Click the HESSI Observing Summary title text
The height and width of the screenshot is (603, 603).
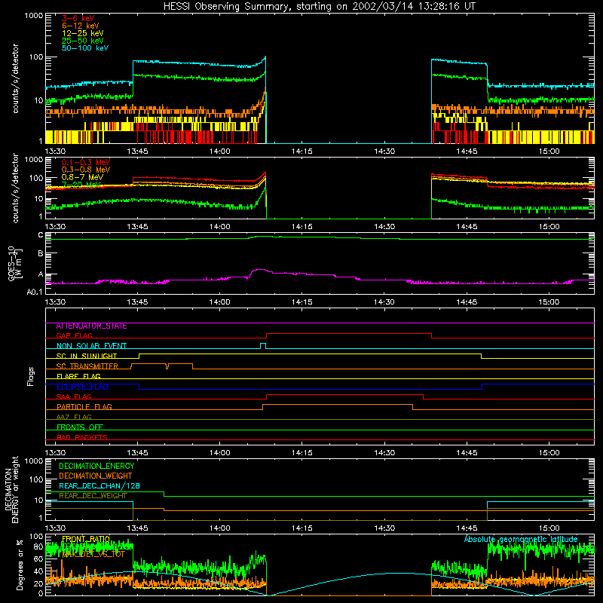tap(320, 7)
